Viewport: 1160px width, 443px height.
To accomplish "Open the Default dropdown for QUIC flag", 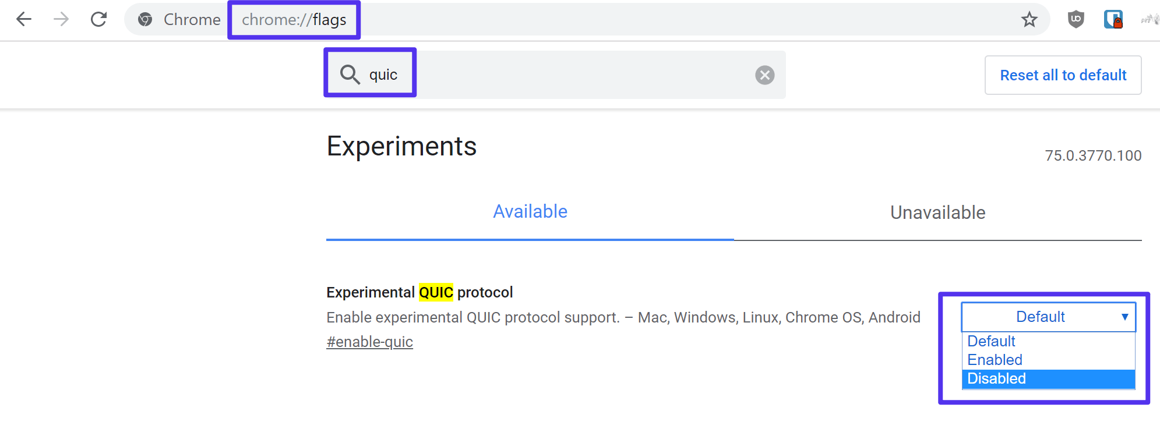I will tap(1048, 317).
